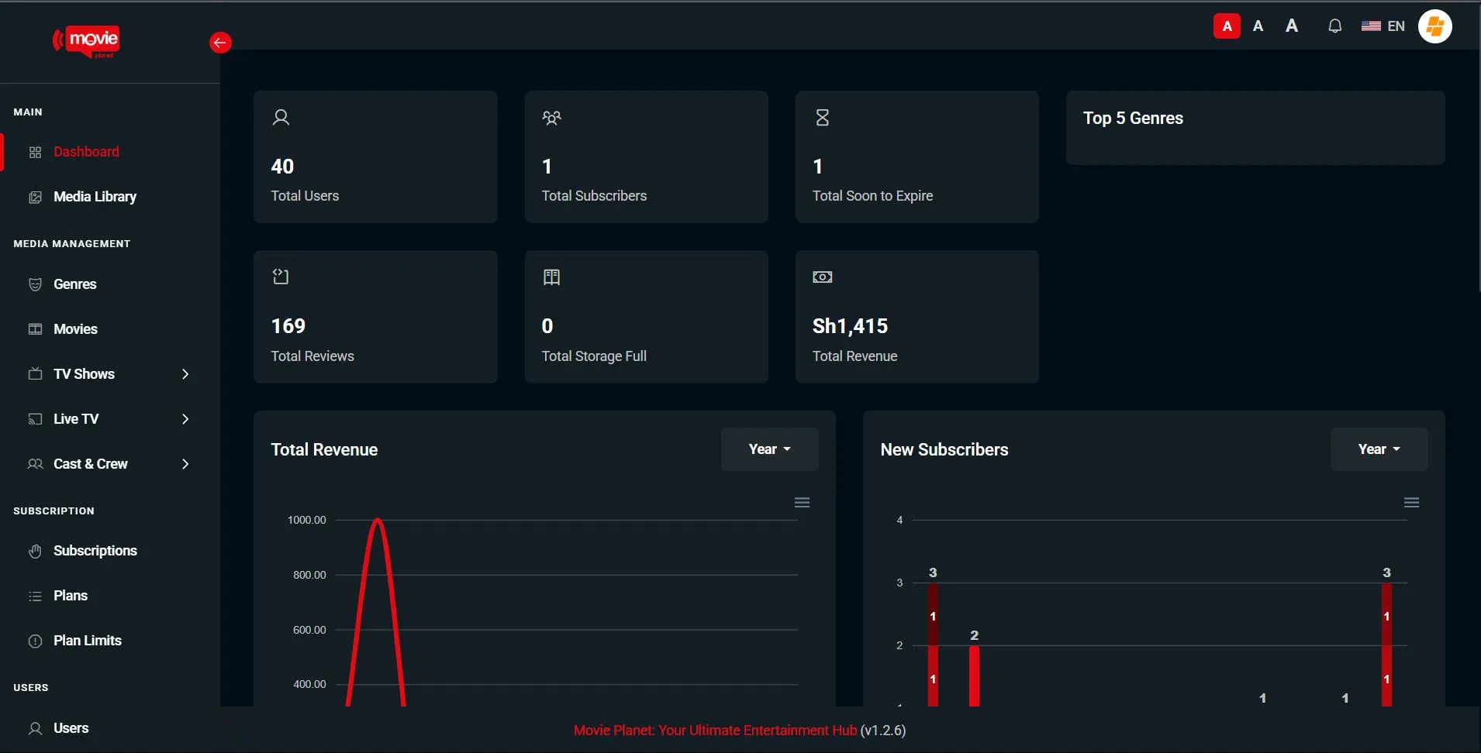This screenshot has width=1481, height=753.
Task: Click the red sidebar collapse arrow
Action: [220, 43]
